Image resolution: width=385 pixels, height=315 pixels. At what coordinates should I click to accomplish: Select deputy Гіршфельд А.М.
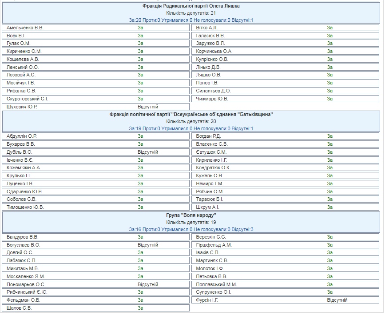(214, 245)
